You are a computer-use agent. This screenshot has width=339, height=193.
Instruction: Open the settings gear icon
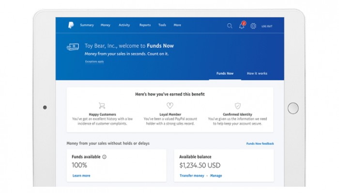pyautogui.click(x=253, y=26)
